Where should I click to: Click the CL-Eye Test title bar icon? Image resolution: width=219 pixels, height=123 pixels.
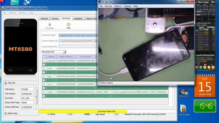100,2
